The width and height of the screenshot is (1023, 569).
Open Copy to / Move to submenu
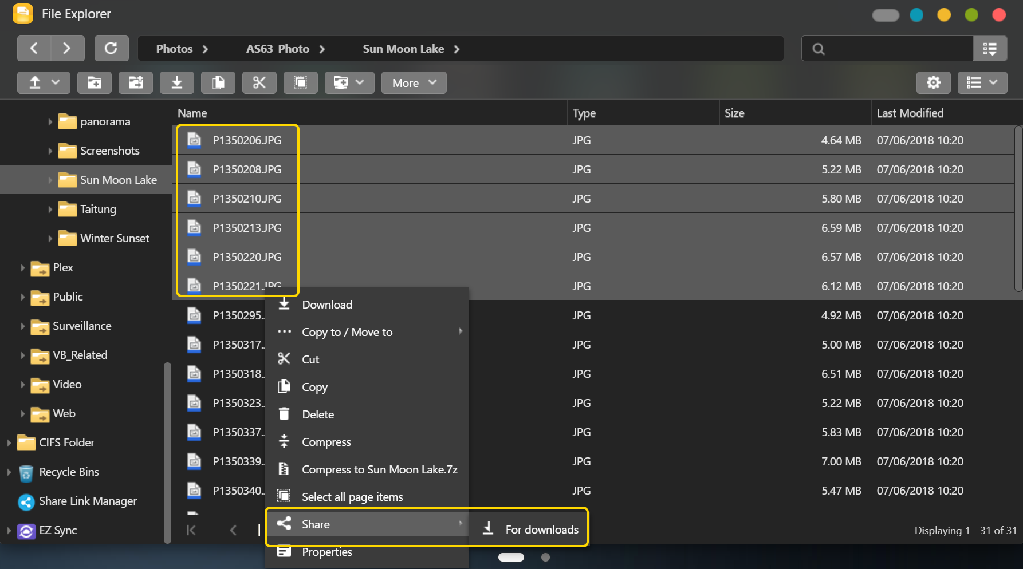click(x=367, y=332)
